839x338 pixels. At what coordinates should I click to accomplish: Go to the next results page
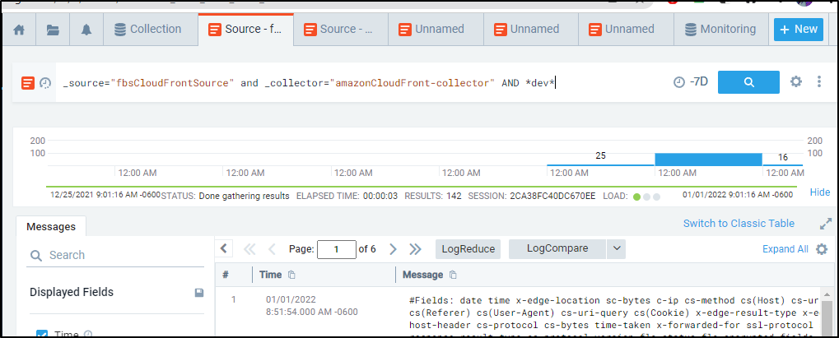(394, 248)
